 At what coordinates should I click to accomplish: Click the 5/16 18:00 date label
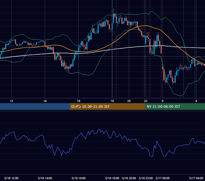coord(112,178)
